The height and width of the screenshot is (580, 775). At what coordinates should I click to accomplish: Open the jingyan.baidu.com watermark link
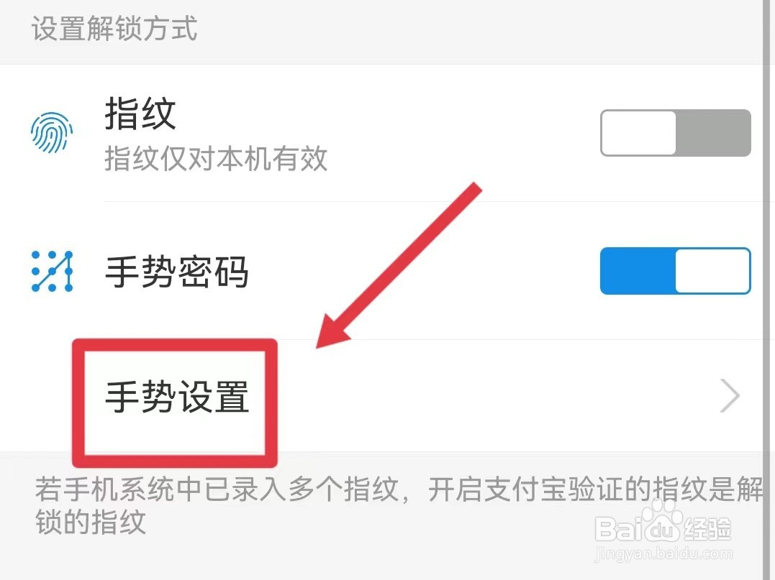point(663,554)
